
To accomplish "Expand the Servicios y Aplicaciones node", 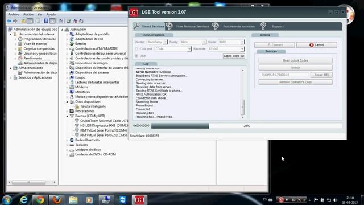I will 11,77.
